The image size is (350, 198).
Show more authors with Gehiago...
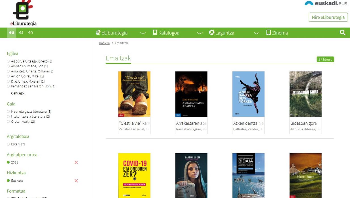(x=19, y=93)
